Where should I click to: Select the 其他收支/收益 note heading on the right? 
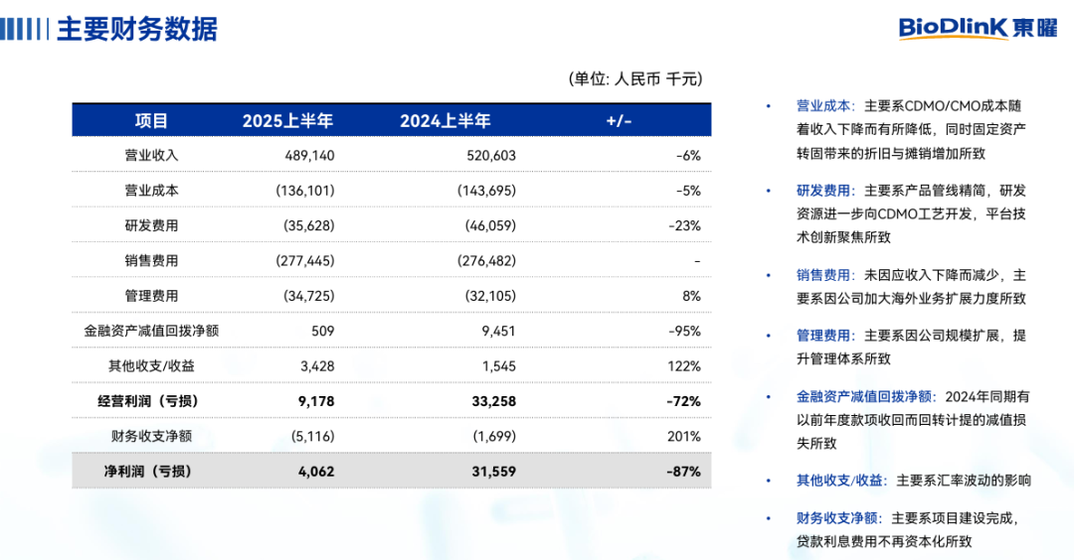point(840,480)
